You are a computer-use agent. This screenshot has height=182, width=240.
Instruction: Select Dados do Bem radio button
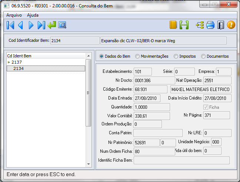click(x=101, y=56)
